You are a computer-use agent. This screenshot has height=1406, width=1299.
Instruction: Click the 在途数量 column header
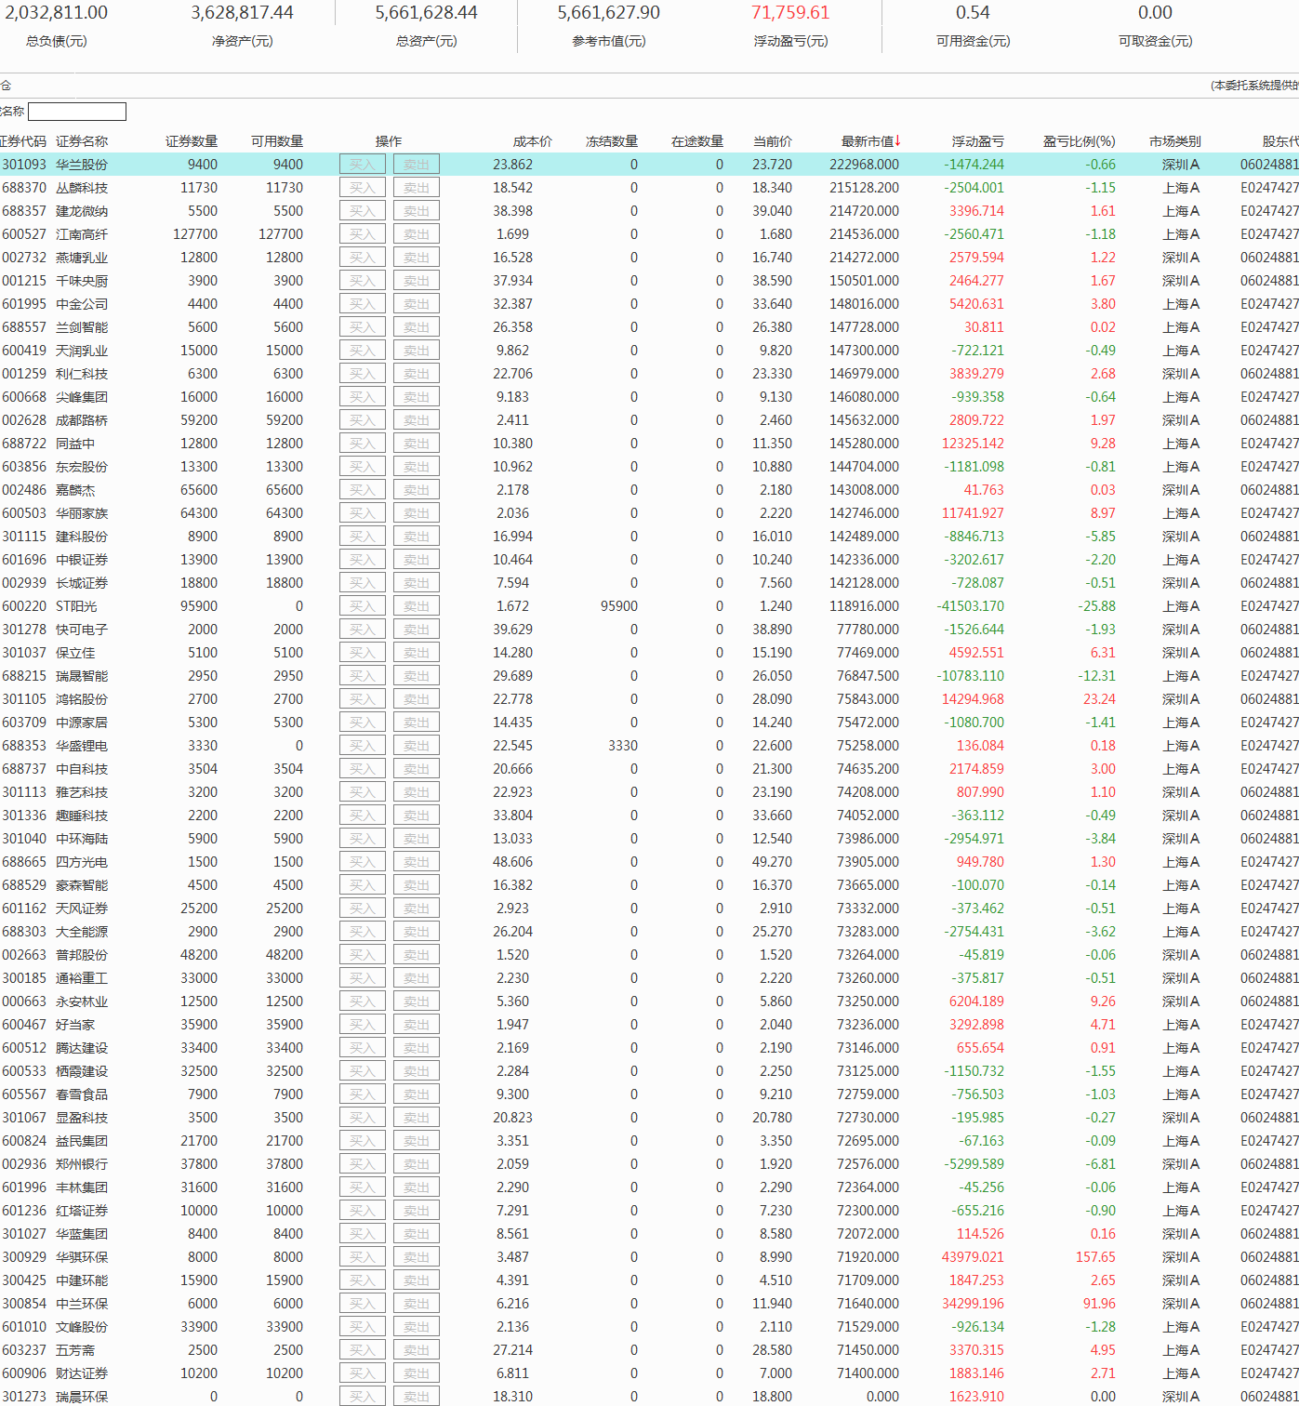pos(697,141)
